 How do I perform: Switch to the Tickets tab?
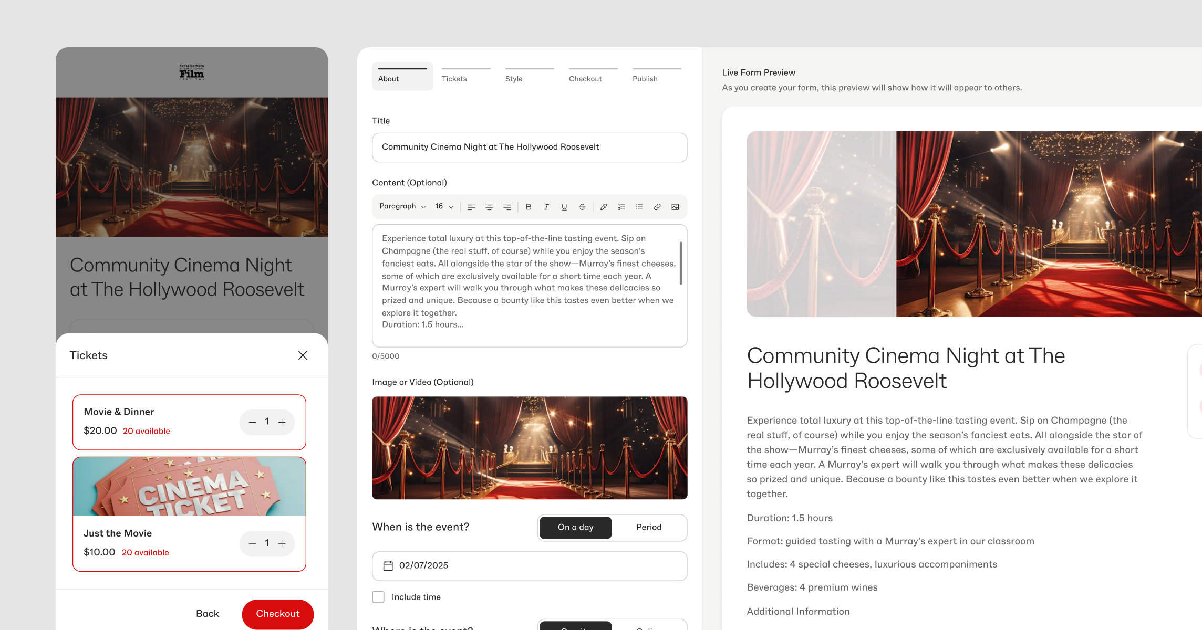pos(466,76)
